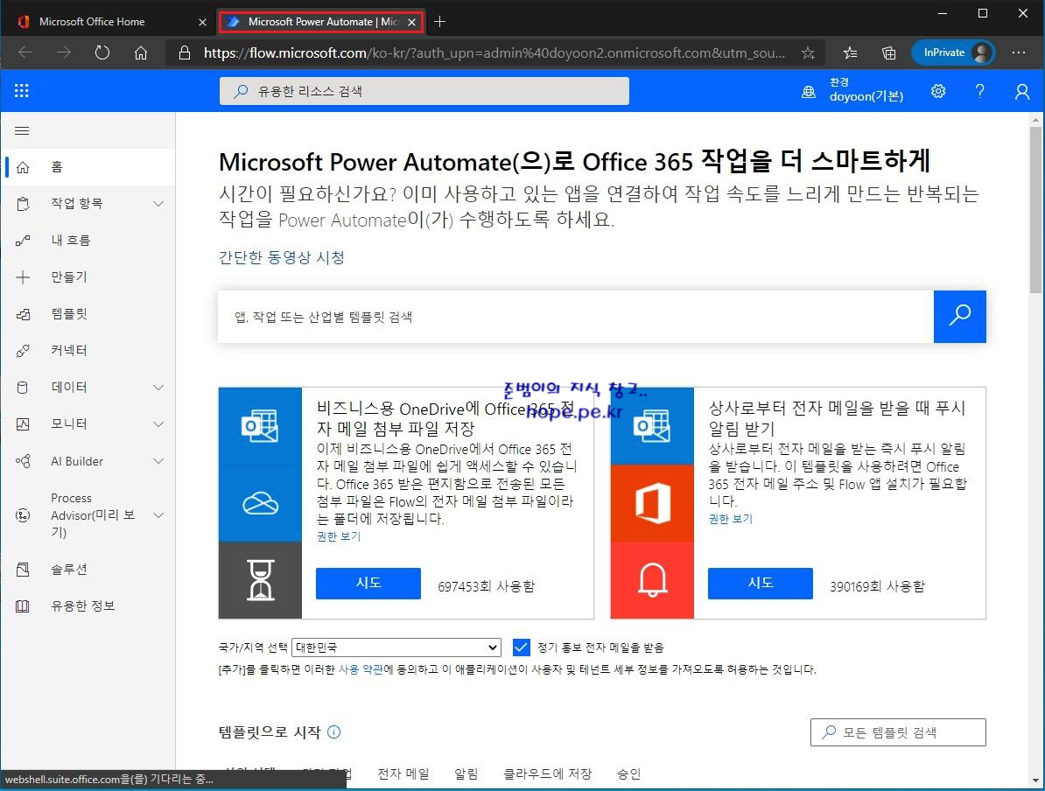This screenshot has width=1045, height=791.
Task: Add page to favorites star icon
Action: click(x=808, y=52)
